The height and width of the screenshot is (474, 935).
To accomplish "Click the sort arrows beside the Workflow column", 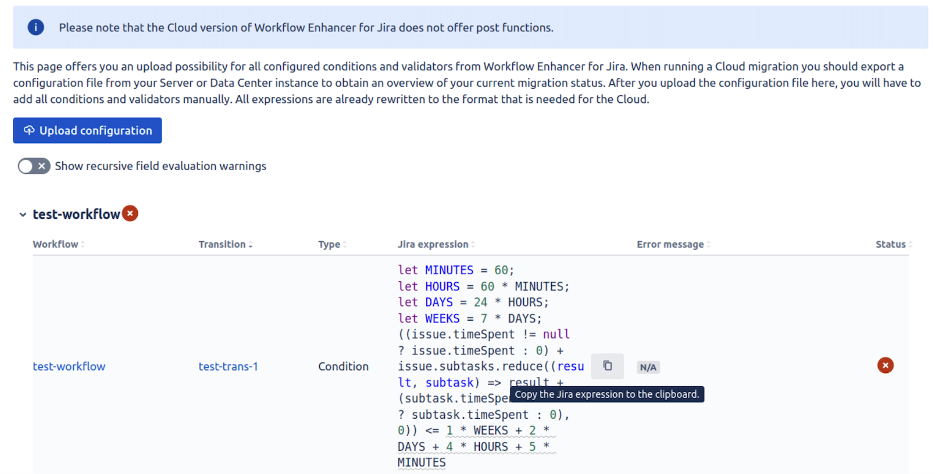I will coord(83,245).
